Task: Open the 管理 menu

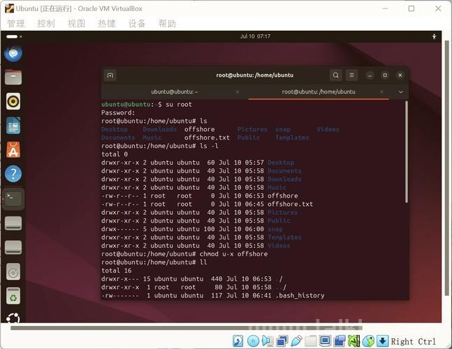Action: pos(16,24)
